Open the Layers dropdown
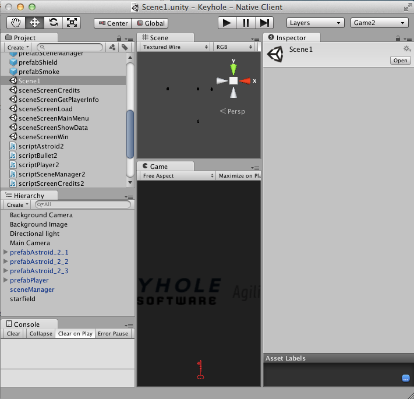 (315, 23)
